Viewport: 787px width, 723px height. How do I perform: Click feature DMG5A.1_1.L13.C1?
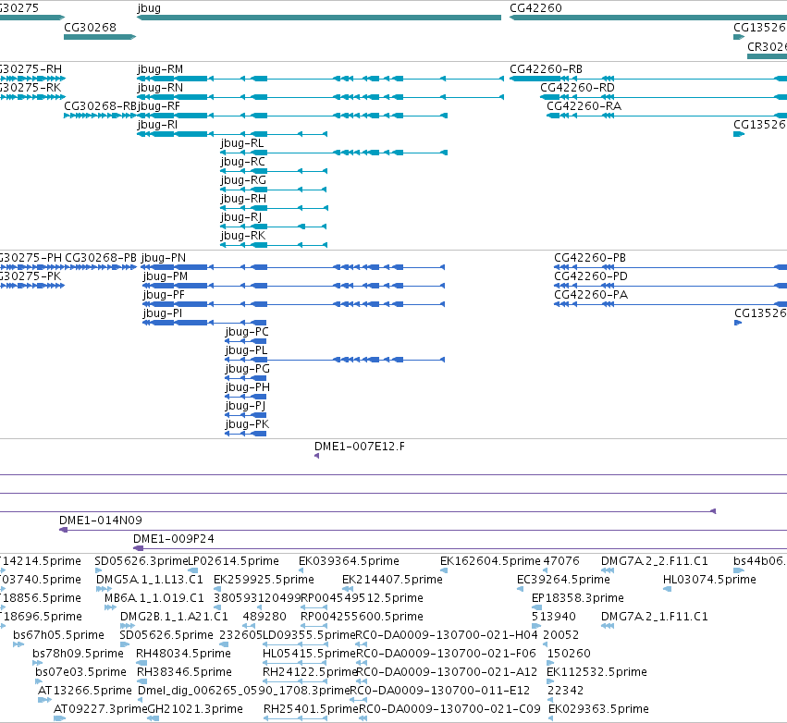[x=150, y=580]
